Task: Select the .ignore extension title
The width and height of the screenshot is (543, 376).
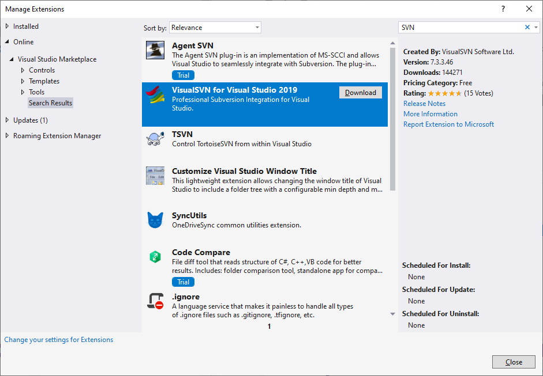Action: (186, 297)
